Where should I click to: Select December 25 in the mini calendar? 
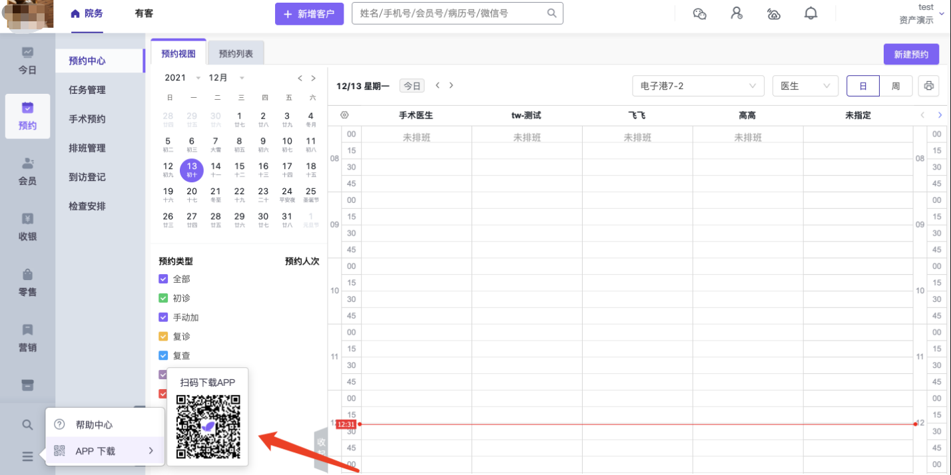pos(310,194)
